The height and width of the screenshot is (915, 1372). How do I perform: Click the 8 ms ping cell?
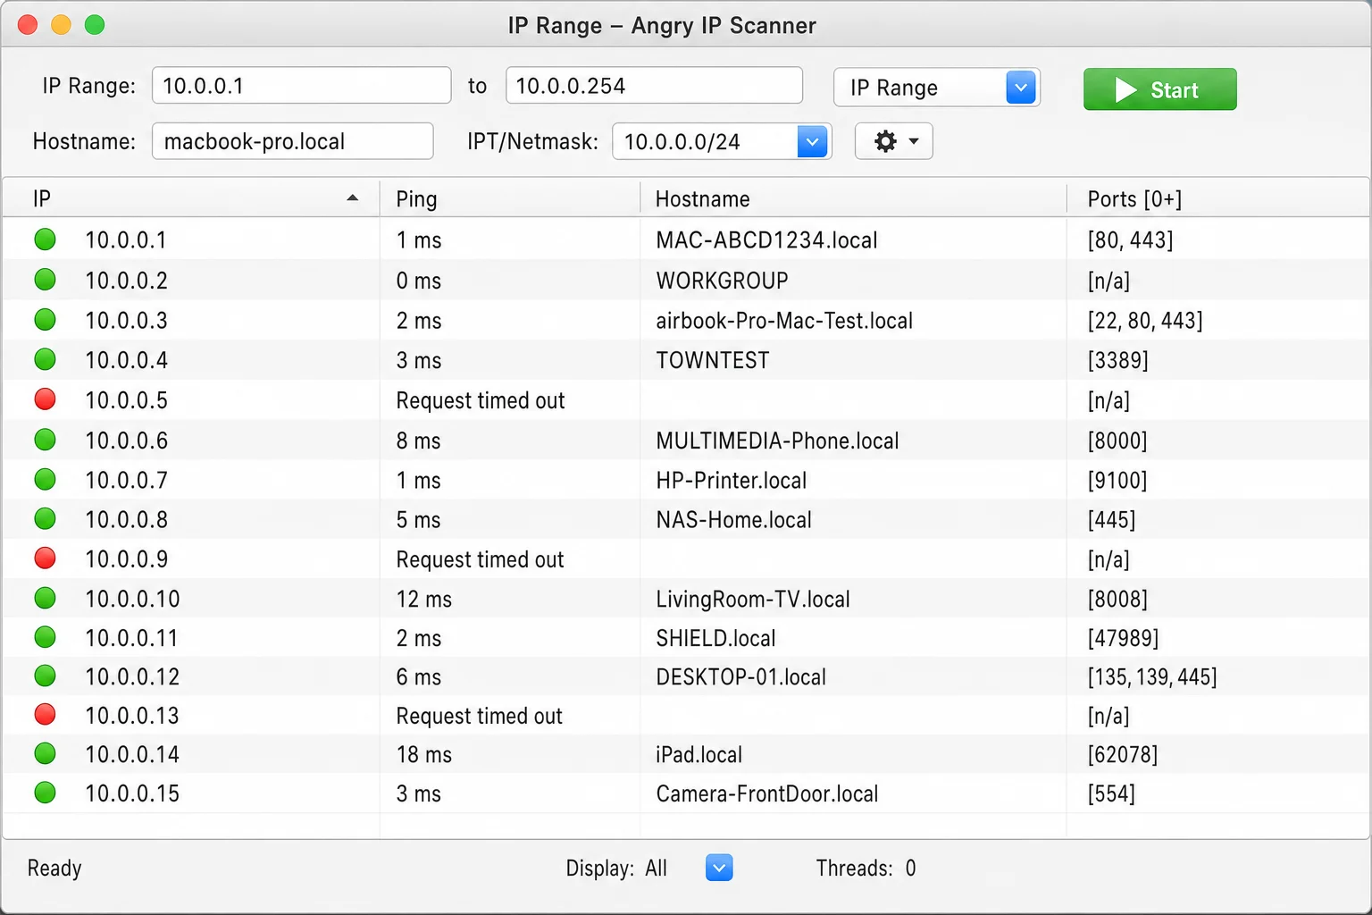[x=419, y=441]
